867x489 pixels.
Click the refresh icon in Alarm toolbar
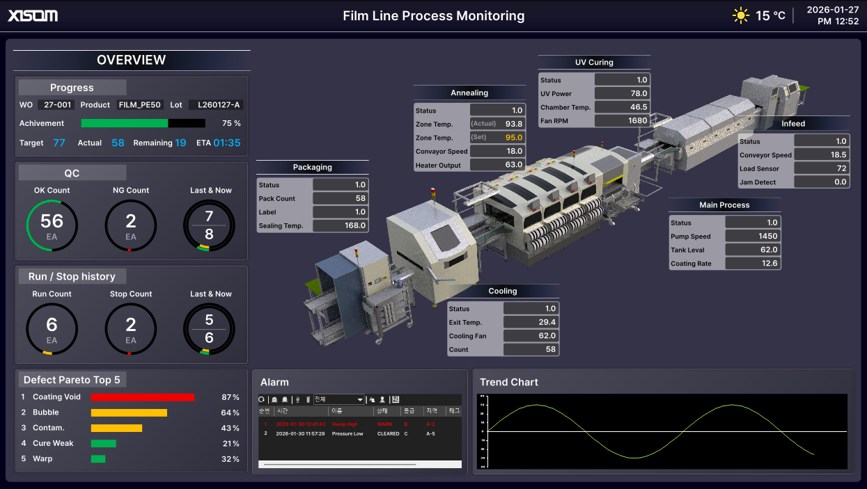pyautogui.click(x=262, y=400)
